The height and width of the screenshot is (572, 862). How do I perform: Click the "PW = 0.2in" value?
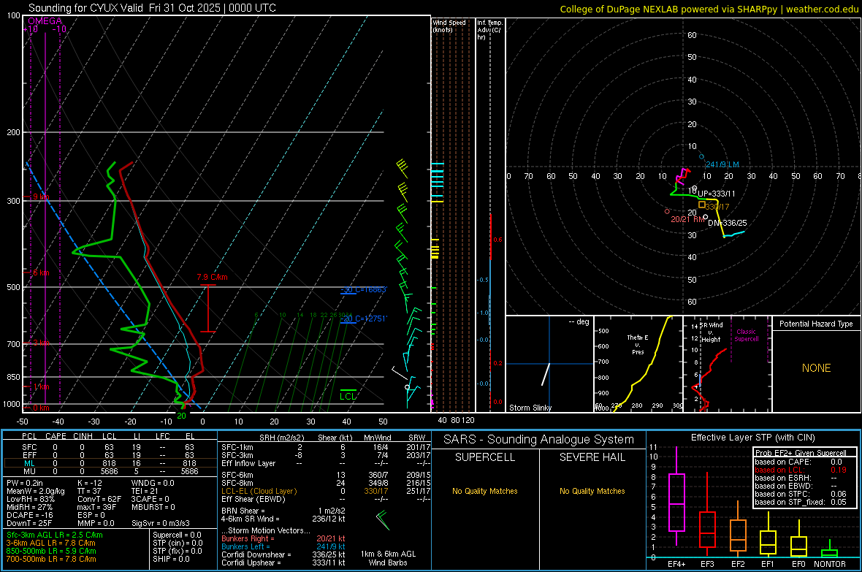pos(25,483)
